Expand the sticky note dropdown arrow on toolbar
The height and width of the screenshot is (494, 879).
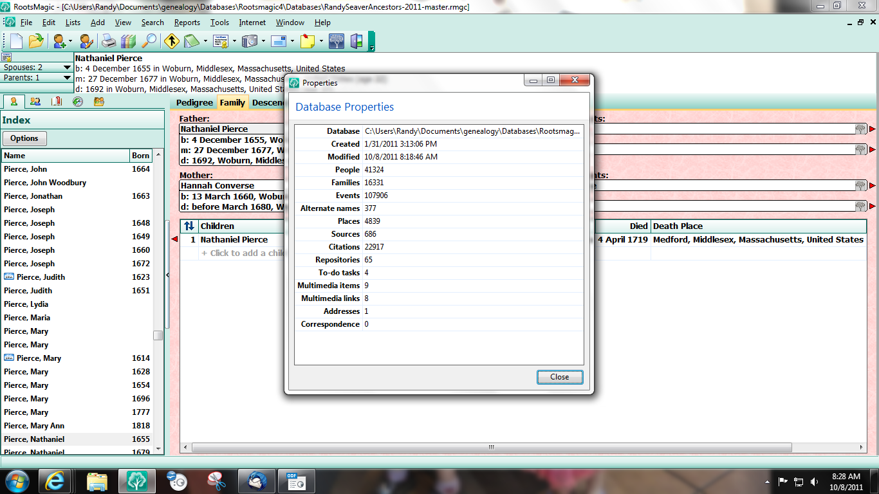click(x=320, y=41)
